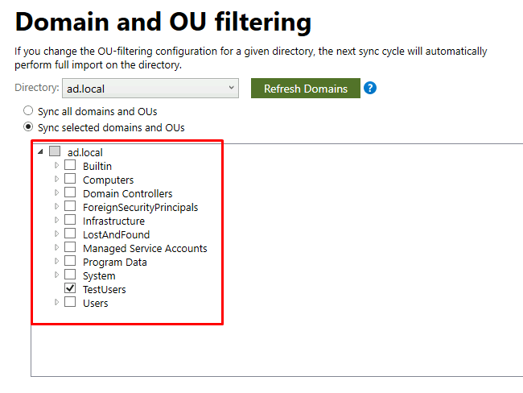The width and height of the screenshot is (523, 393).
Task: Toggle the ad.local root checkbox
Action: point(55,151)
